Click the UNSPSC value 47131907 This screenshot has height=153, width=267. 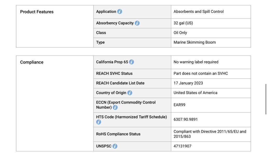point(183,146)
